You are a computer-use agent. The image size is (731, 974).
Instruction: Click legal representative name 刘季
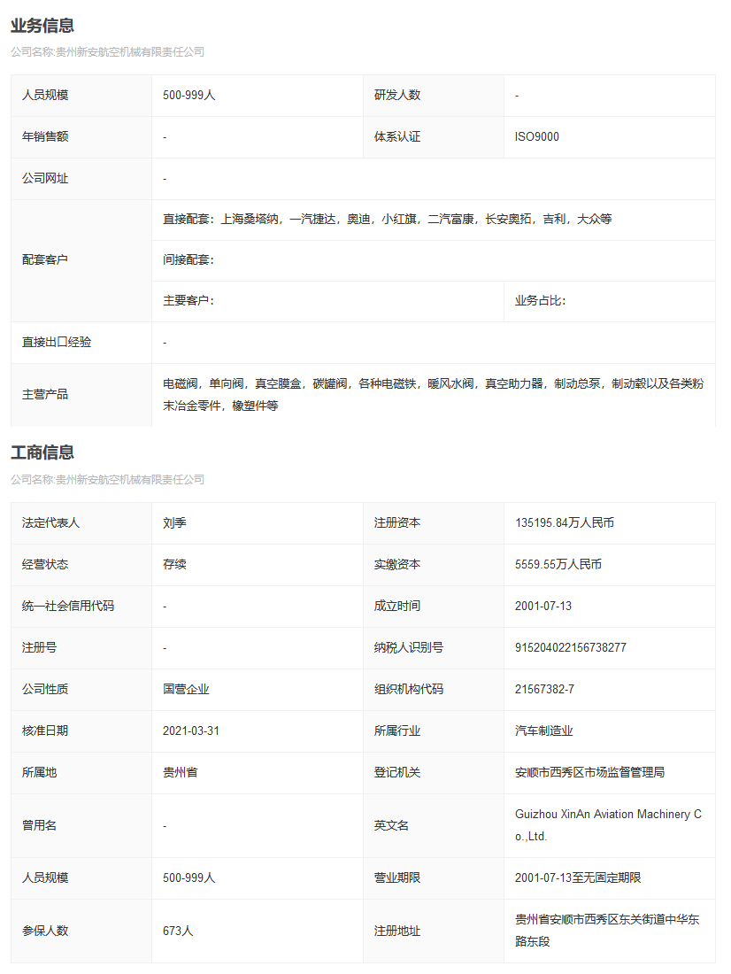coord(174,523)
